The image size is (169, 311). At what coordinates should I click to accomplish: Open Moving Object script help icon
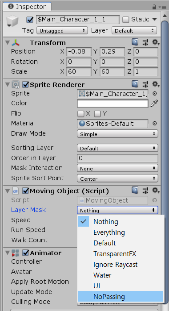[135, 191]
